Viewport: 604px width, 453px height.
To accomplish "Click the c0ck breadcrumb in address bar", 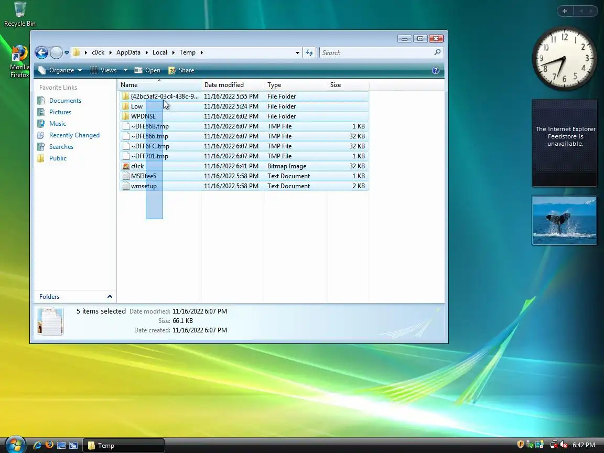I will (98, 52).
